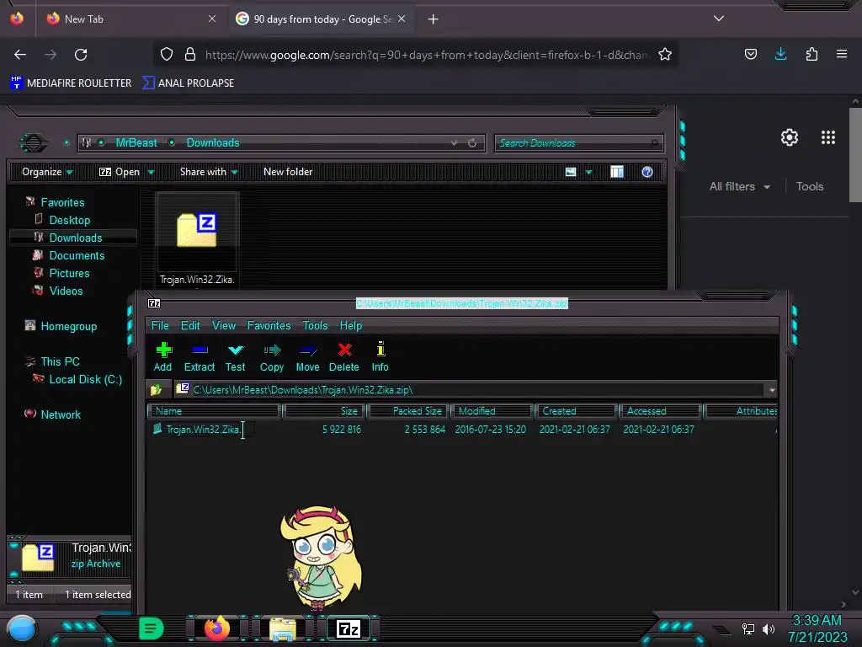Open the MEDIAFIRE ROULETTER bookmark
Screen dimensions: 862x647
(71, 83)
